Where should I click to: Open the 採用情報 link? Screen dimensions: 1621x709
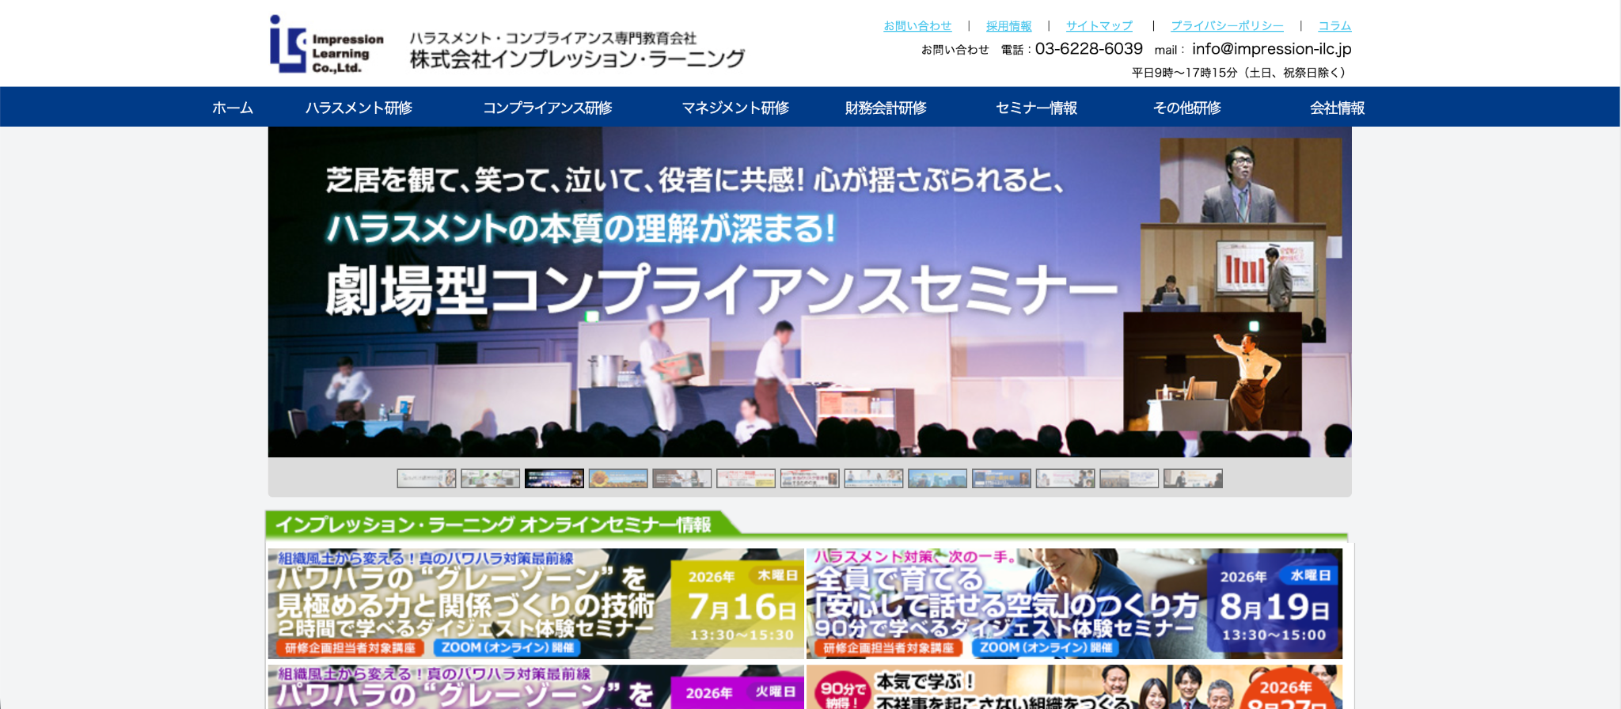tap(1008, 26)
